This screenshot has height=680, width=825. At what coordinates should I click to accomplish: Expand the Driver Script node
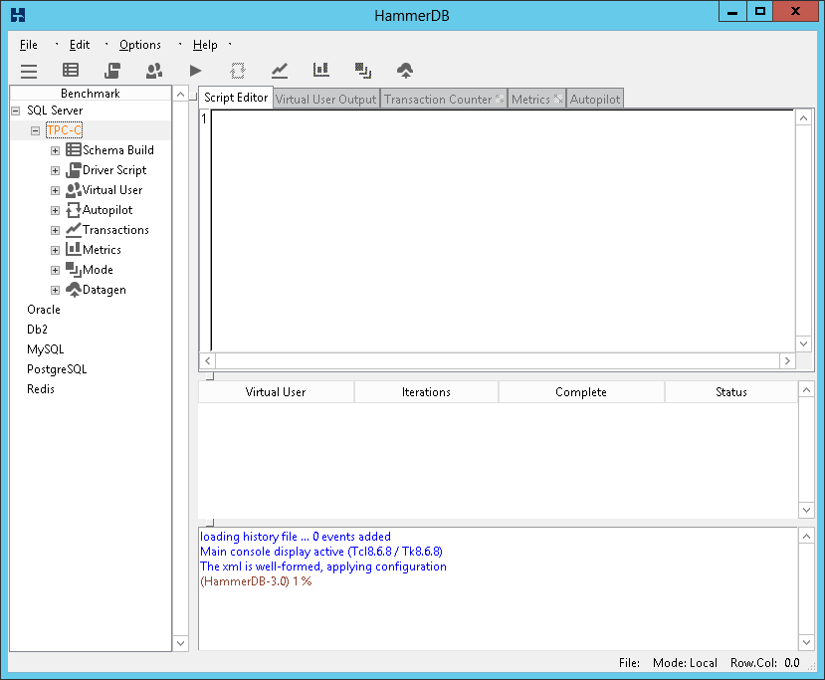click(x=55, y=170)
